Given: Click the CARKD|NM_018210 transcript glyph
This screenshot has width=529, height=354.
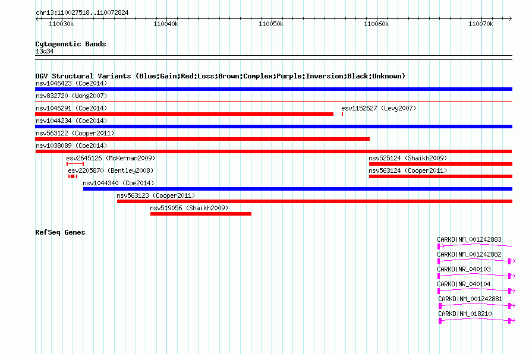Looking at the screenshot, I should [x=477, y=320].
